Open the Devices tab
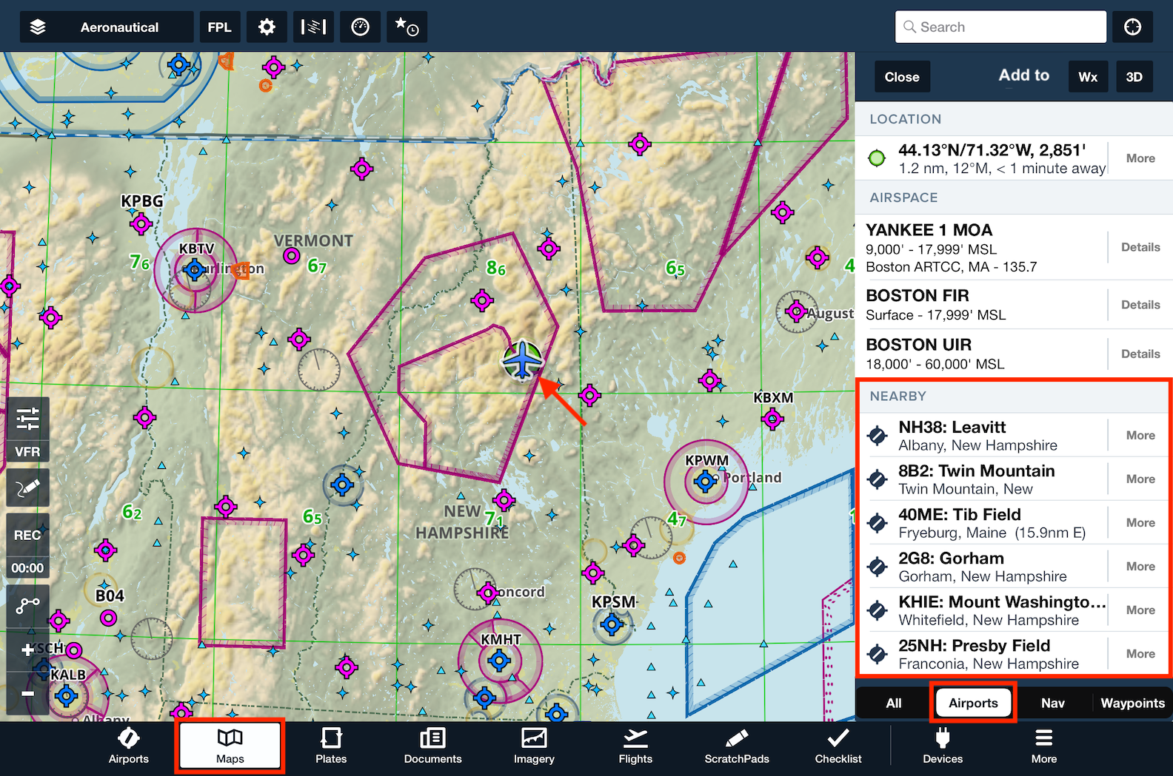This screenshot has height=776, width=1173. coord(943,746)
